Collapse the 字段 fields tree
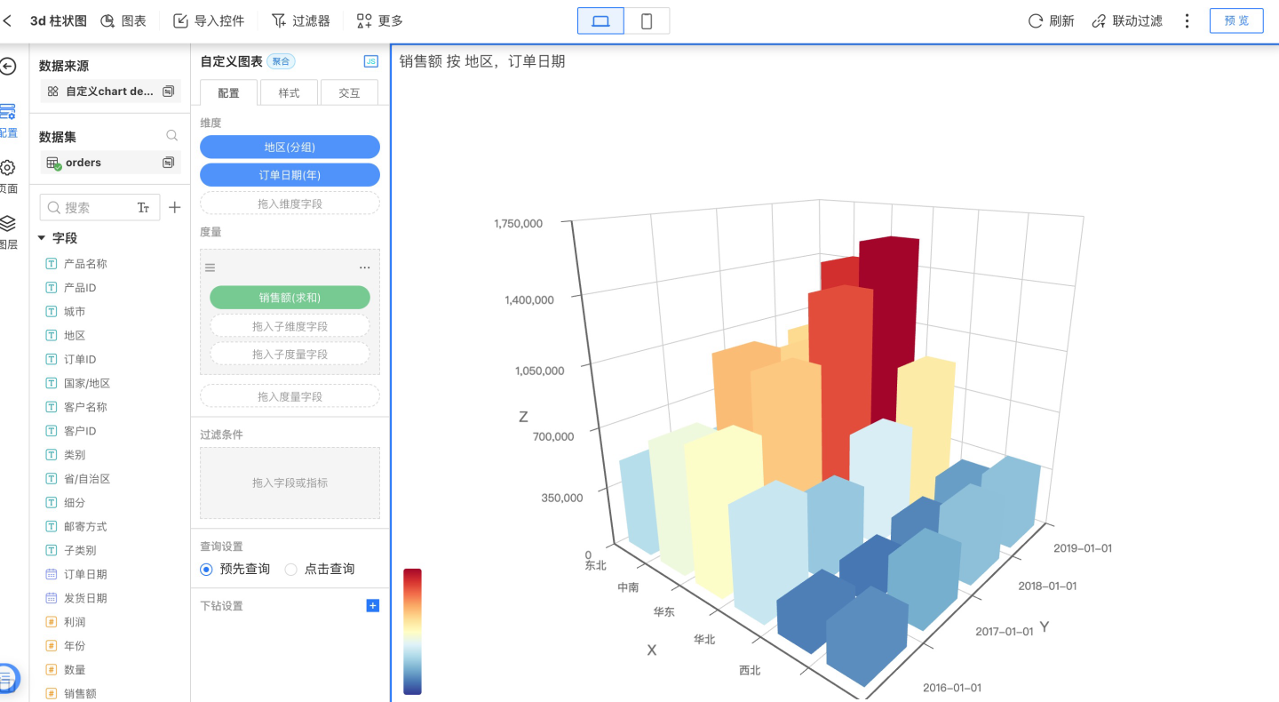The width and height of the screenshot is (1279, 702). [x=42, y=238]
